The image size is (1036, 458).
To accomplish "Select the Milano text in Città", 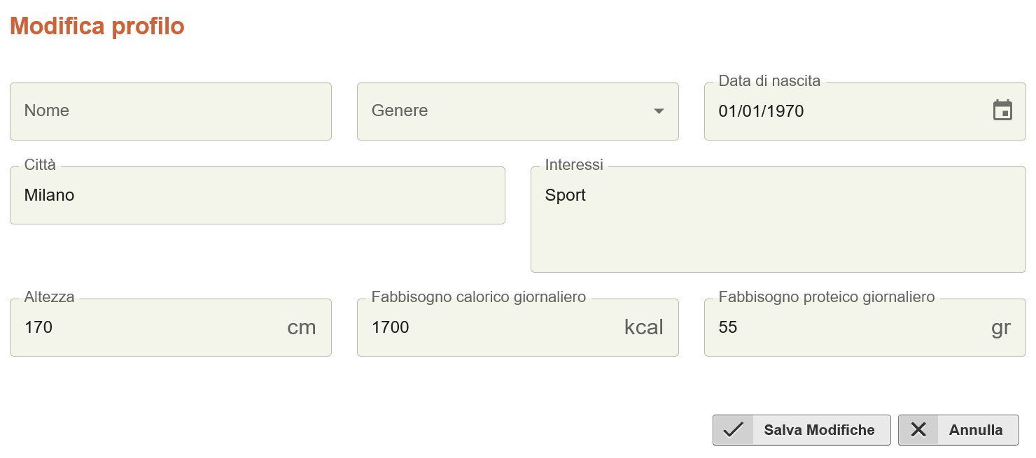I will point(49,195).
